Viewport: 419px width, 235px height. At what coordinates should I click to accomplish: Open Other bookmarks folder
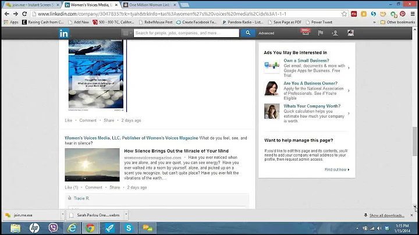click(x=398, y=22)
